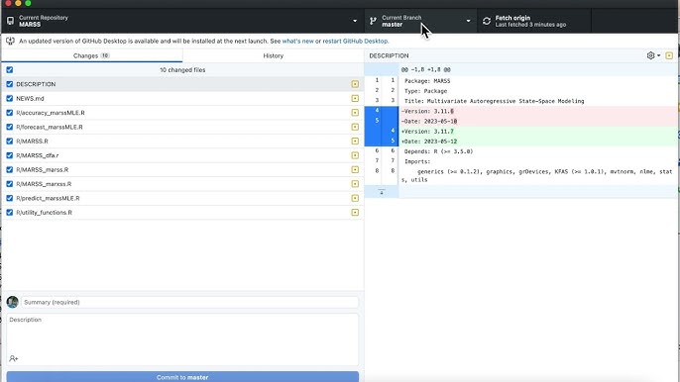The width and height of the screenshot is (680, 382).
Task: Open the Current Repository MARSS dropdown
Action: pos(182,21)
